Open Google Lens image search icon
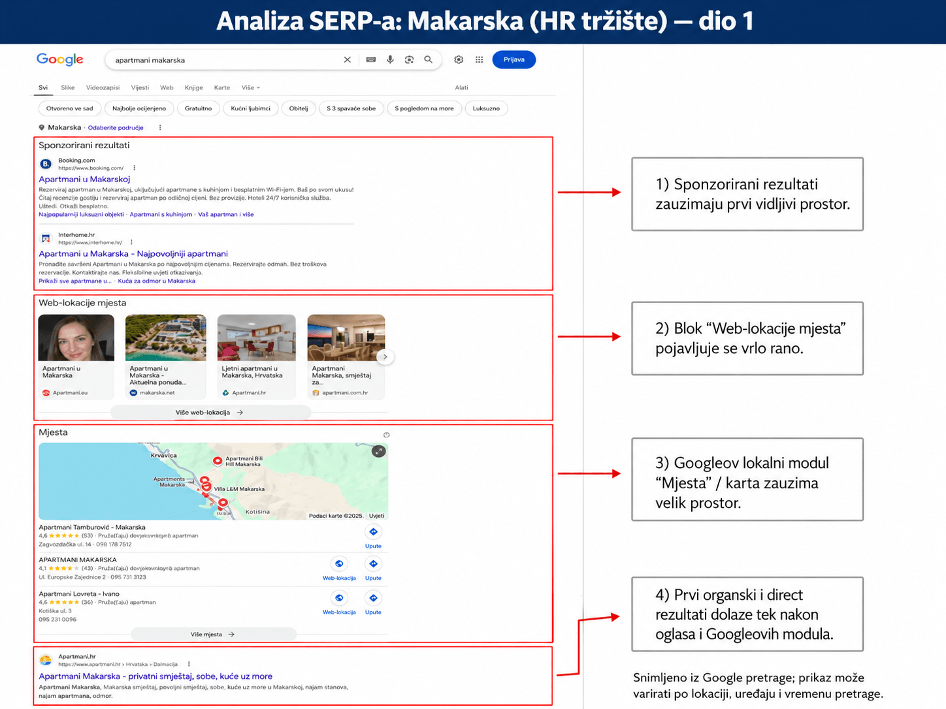This screenshot has height=709, width=946. (409, 59)
